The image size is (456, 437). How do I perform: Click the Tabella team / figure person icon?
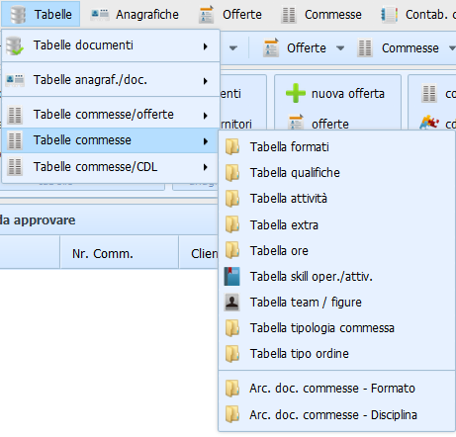(x=231, y=303)
